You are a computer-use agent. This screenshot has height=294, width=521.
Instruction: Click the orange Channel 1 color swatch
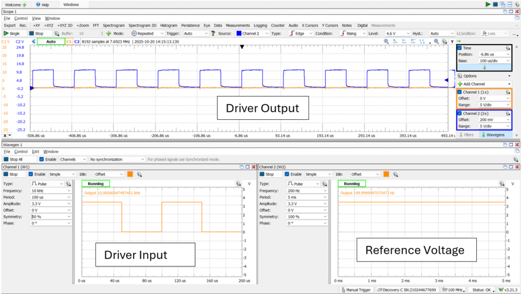pos(130,174)
